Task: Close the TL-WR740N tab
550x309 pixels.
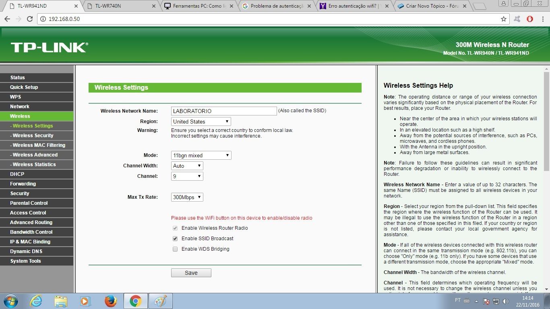Action: [x=154, y=6]
